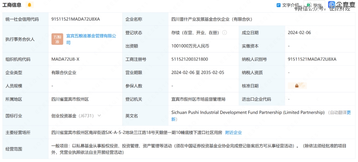Click region value 四川省宜宾市叙州区
The height and width of the screenshot is (162, 358).
tap(70, 99)
